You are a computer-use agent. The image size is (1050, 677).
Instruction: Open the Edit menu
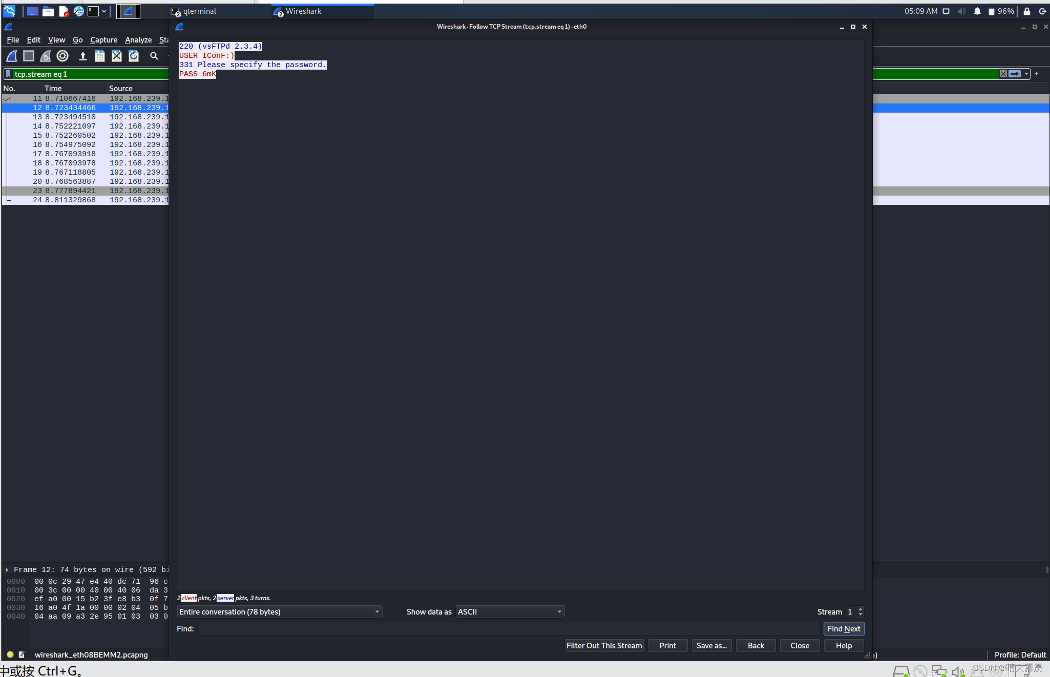(x=33, y=39)
